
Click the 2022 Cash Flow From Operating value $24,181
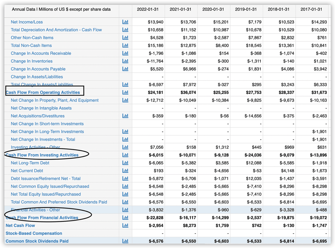155,92
